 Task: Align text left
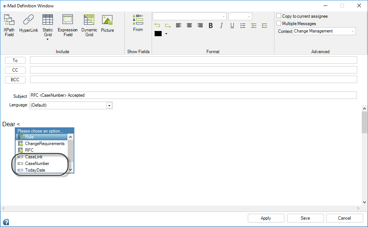click(179, 25)
